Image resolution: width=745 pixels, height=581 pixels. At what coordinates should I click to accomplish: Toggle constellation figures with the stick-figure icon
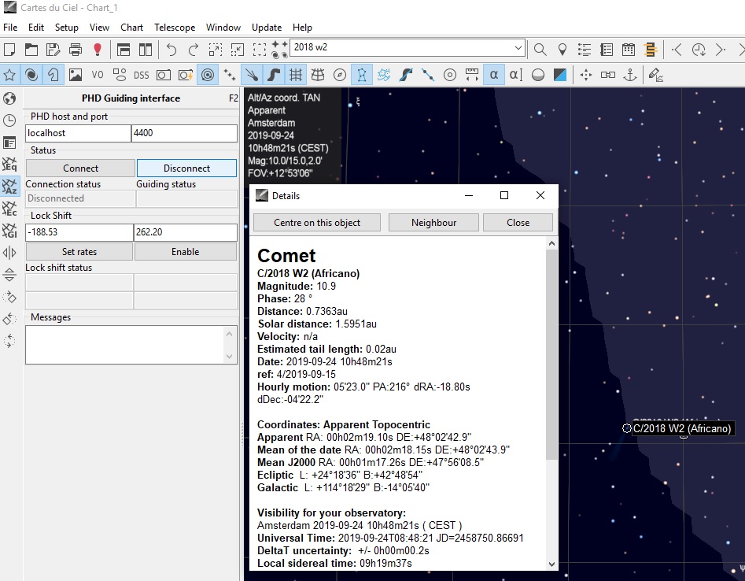point(362,75)
